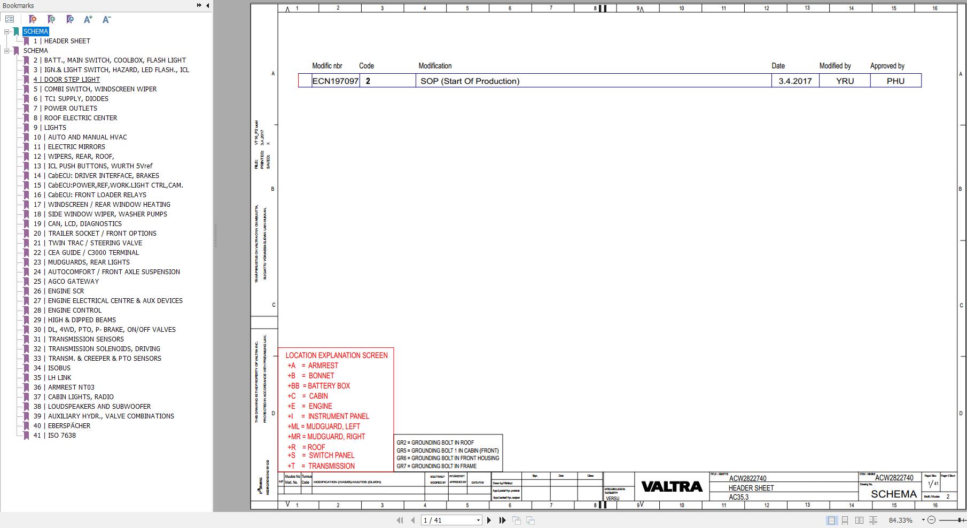Go to the previous page

click(x=412, y=520)
